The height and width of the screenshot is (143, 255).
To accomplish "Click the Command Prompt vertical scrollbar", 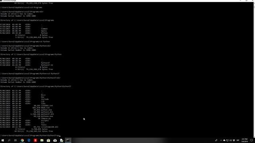I will (254, 70).
